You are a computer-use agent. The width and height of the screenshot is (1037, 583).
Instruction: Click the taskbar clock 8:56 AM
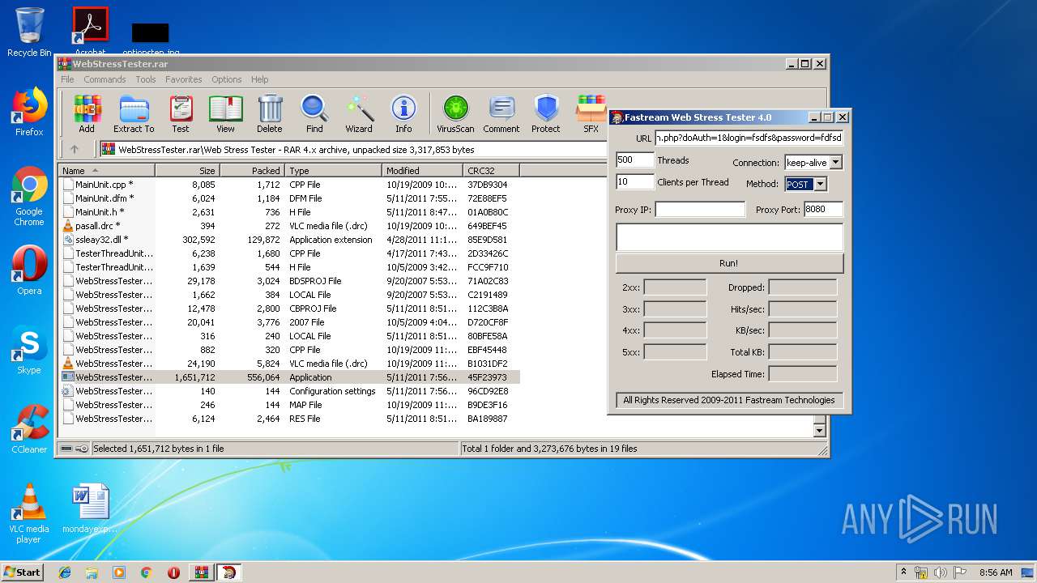[x=996, y=572]
